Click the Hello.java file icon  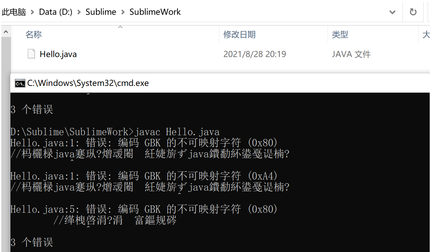[x=31, y=54]
